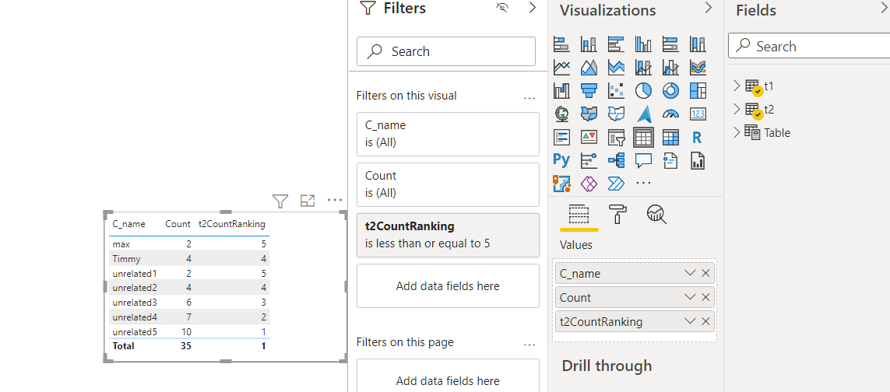Switch to the Fields well tab
This screenshot has height=392, width=890.
click(x=579, y=215)
